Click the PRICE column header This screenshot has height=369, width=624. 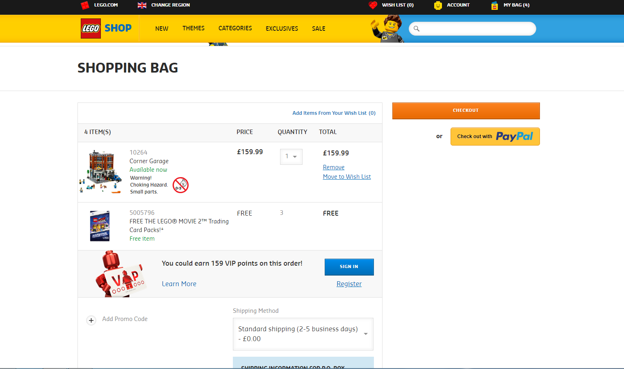point(245,132)
